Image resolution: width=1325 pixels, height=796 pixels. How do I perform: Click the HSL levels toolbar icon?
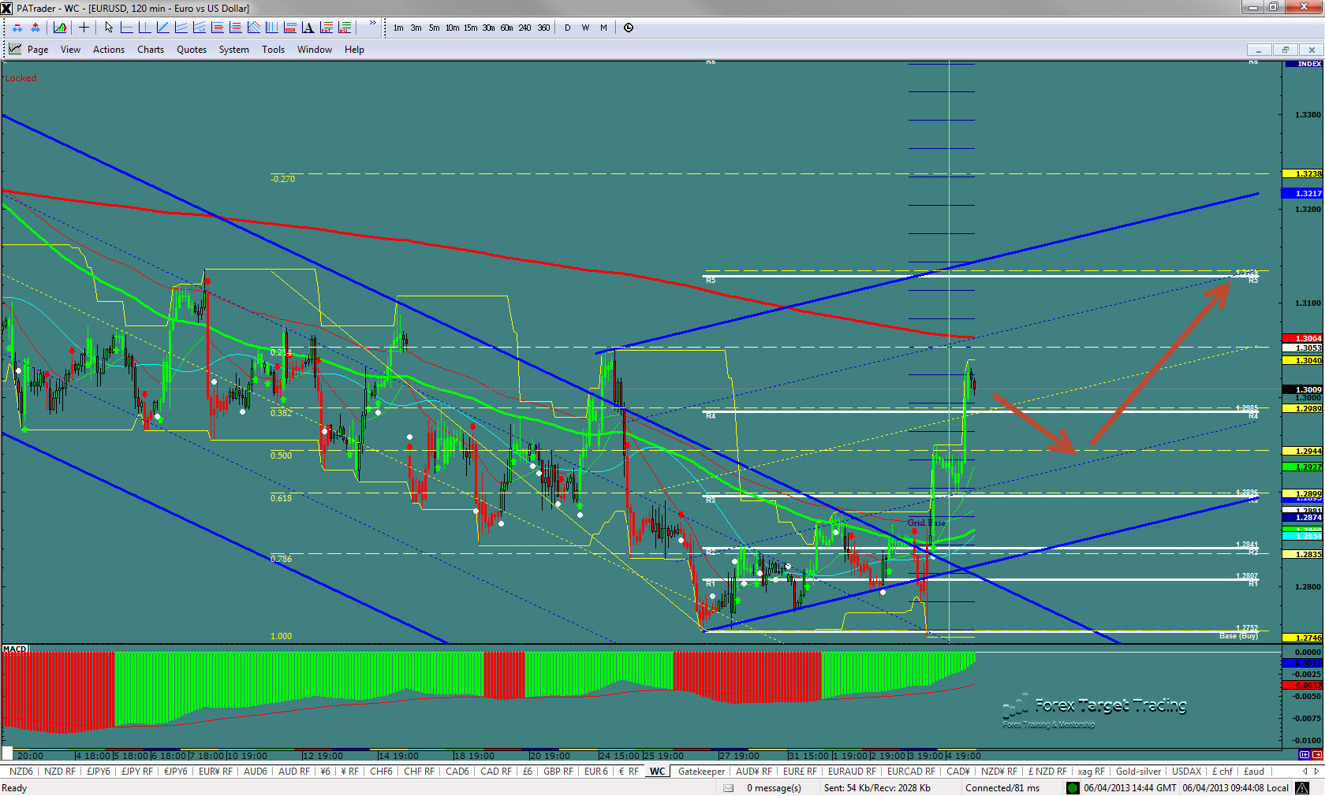(345, 28)
